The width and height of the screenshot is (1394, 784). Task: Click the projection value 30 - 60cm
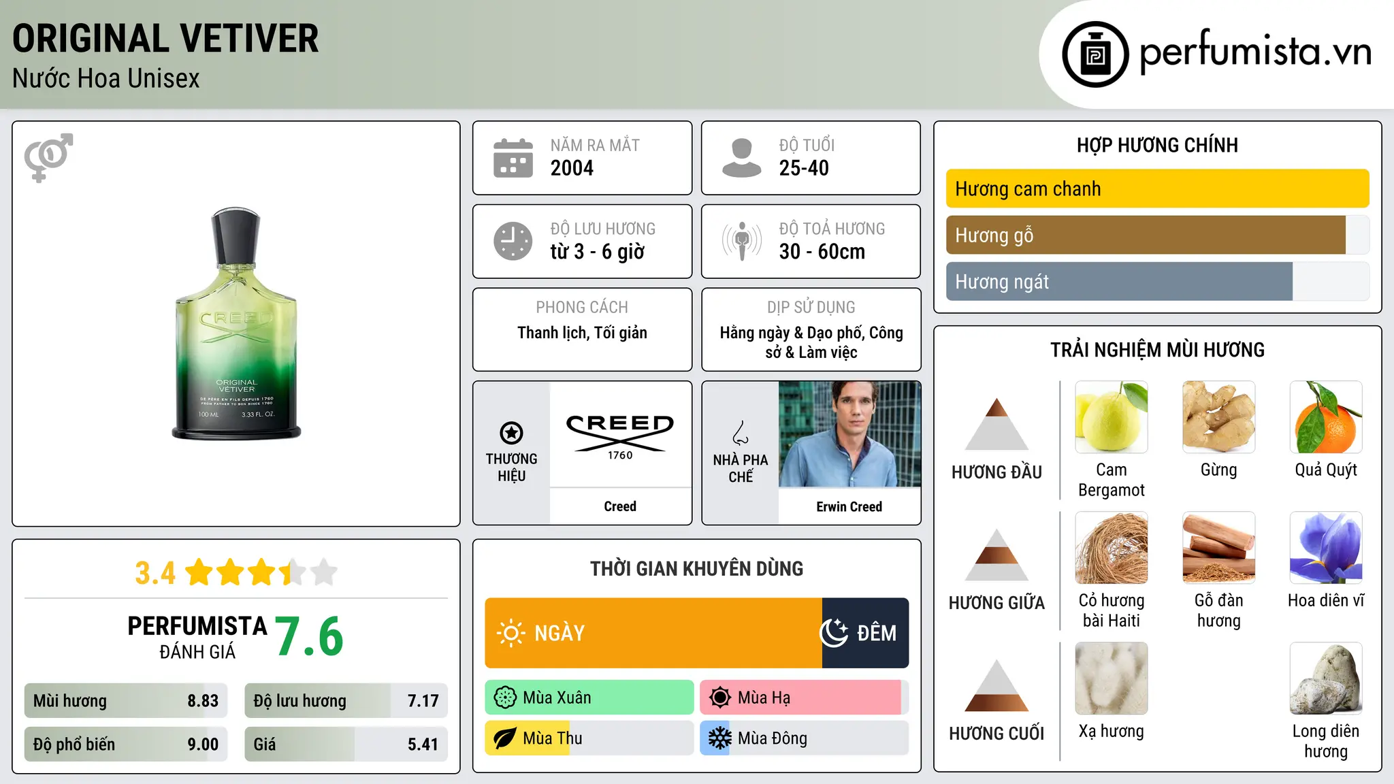coord(822,252)
